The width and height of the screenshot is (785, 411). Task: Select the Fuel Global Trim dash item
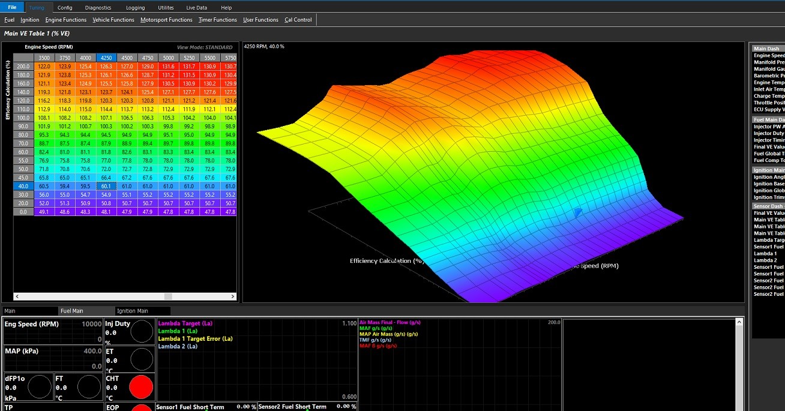coord(769,154)
